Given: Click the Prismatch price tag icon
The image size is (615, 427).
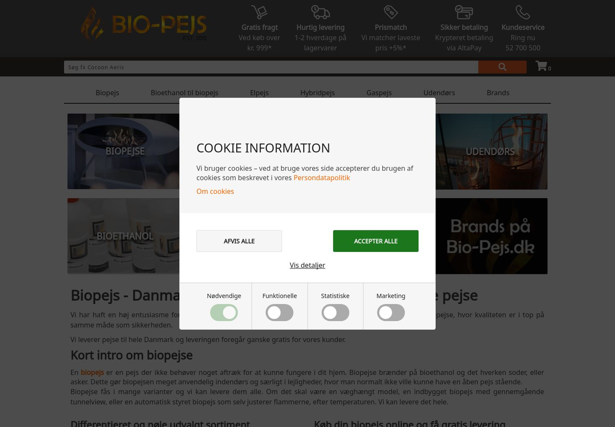Looking at the screenshot, I should (390, 12).
